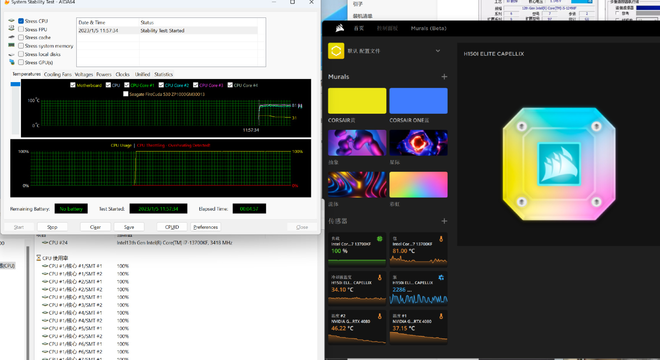Check Stress system memory

[x=21, y=46]
